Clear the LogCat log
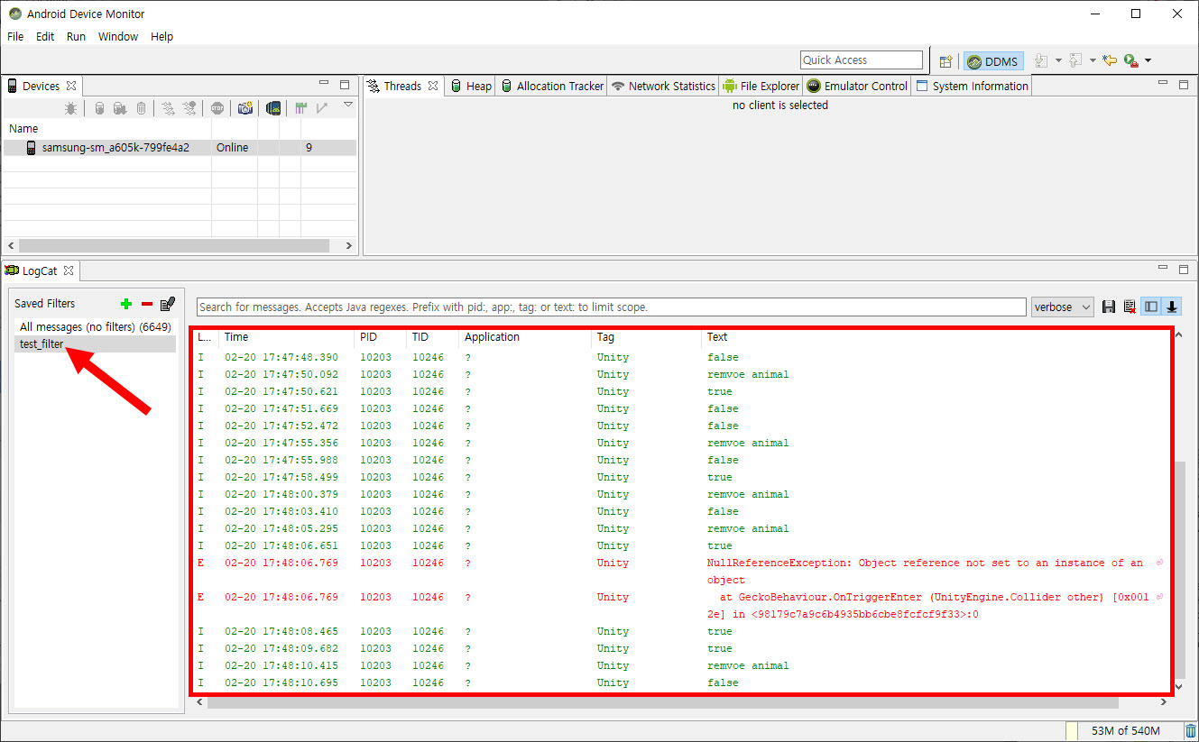The height and width of the screenshot is (742, 1199). 1130,307
